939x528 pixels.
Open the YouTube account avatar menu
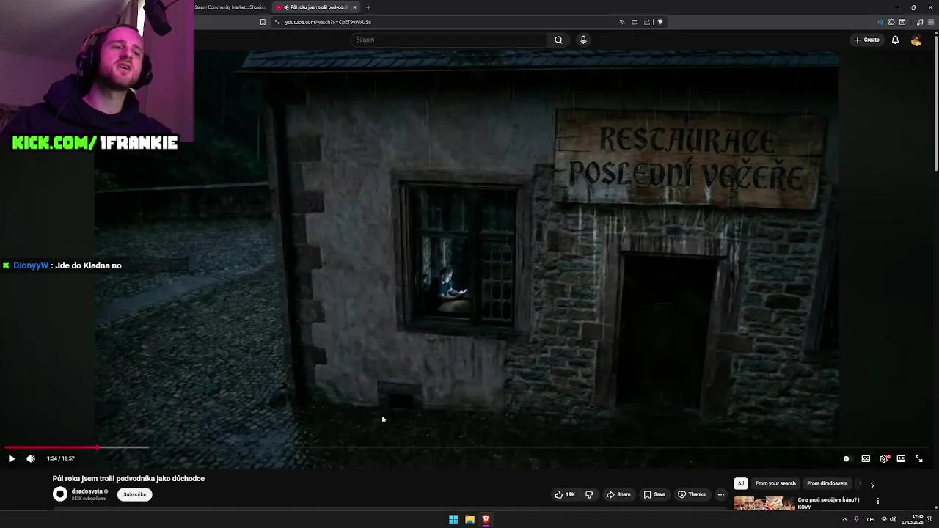coord(916,40)
